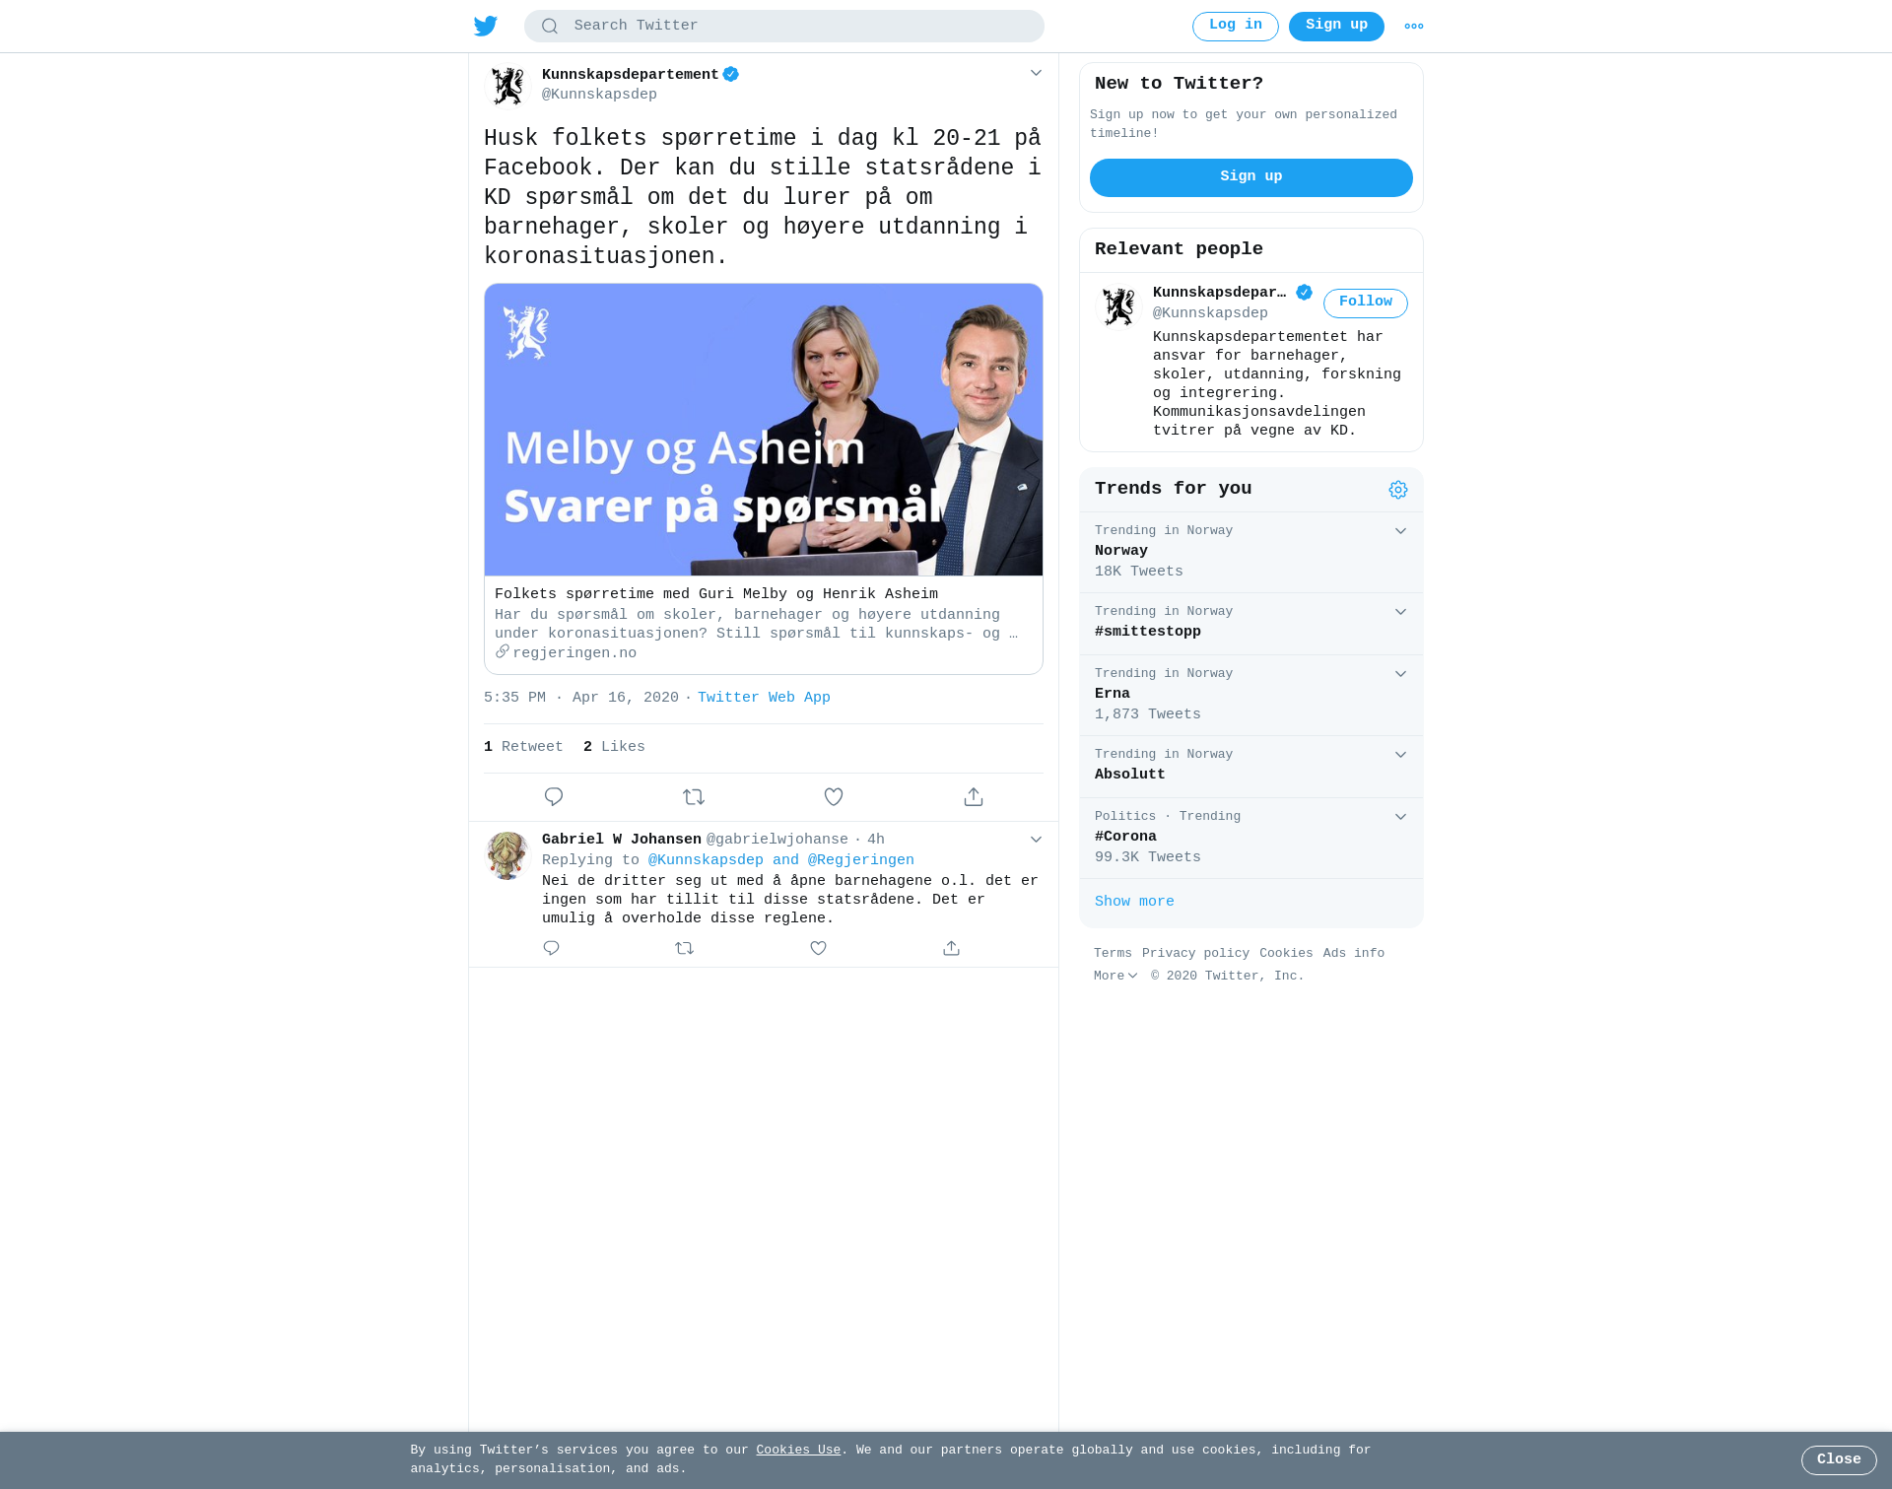Select the Erna trending item

coord(1251,695)
